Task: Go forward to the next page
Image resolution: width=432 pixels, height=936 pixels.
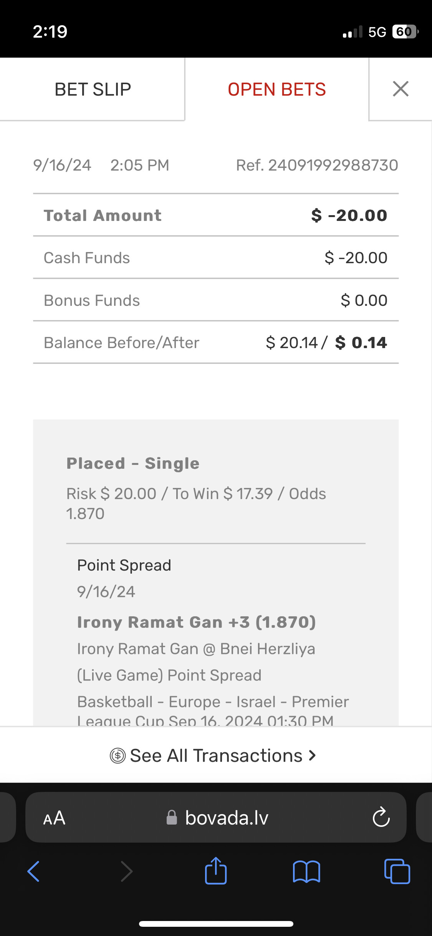Action: click(126, 871)
